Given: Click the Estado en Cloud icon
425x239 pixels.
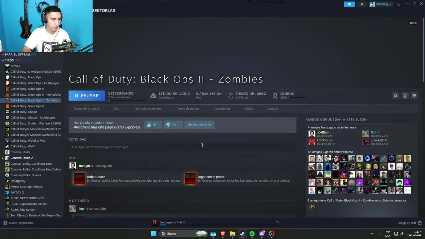Looking at the screenshot, I should click(153, 96).
